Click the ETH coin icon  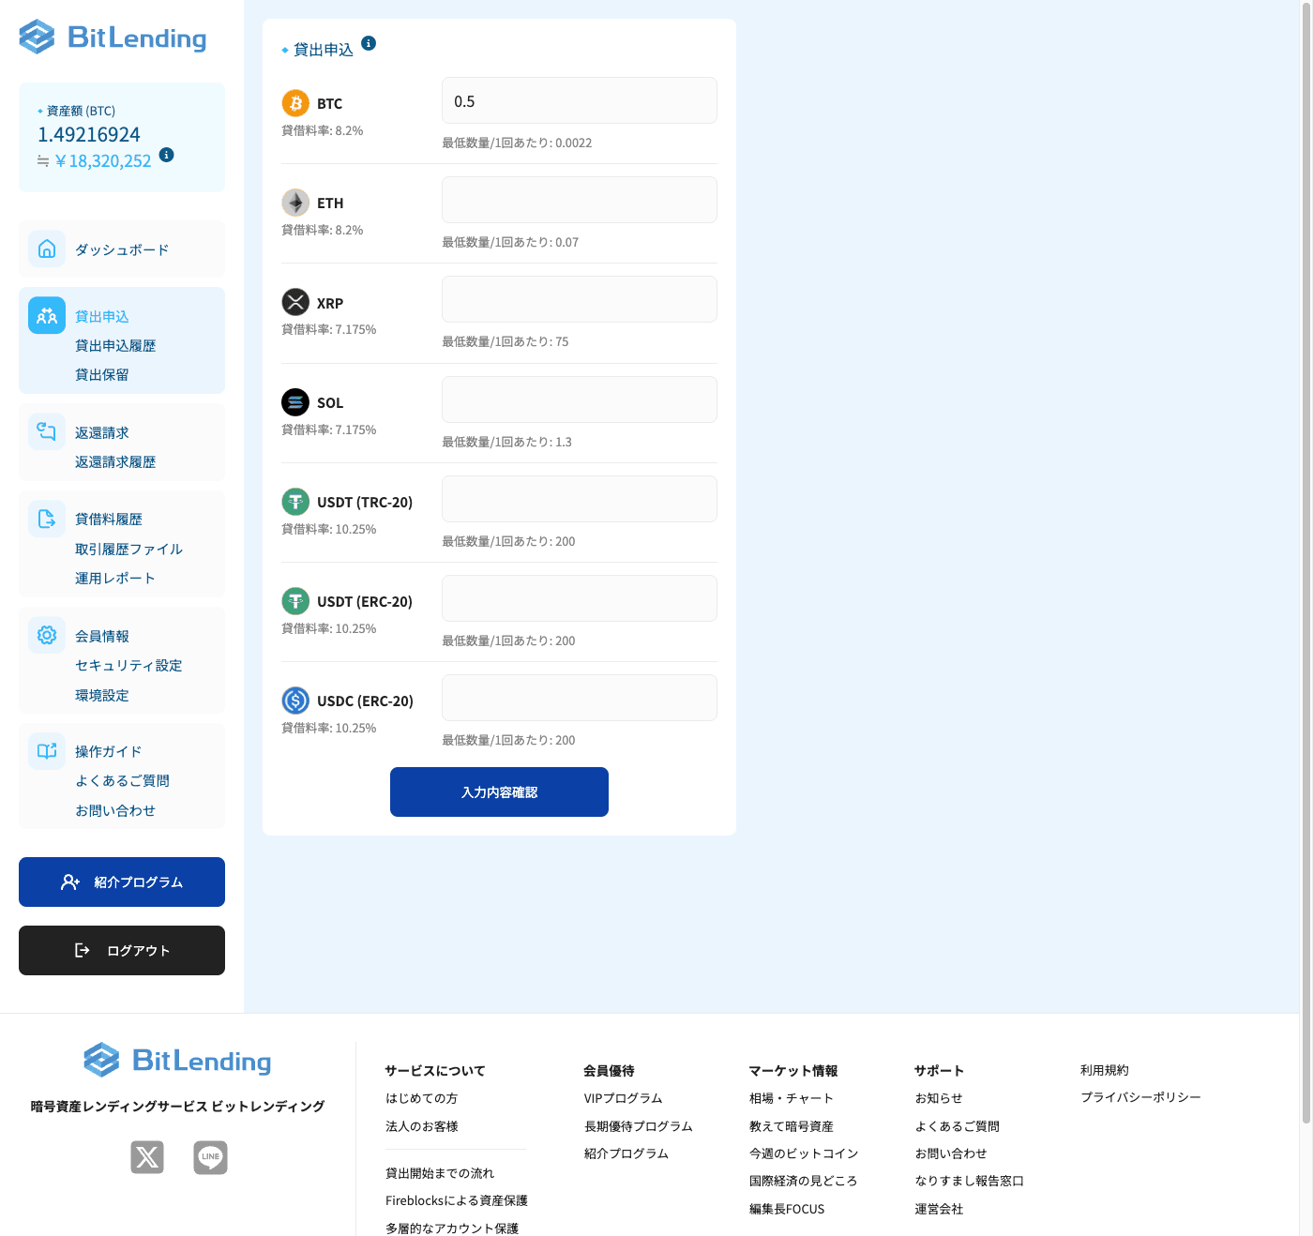[295, 203]
